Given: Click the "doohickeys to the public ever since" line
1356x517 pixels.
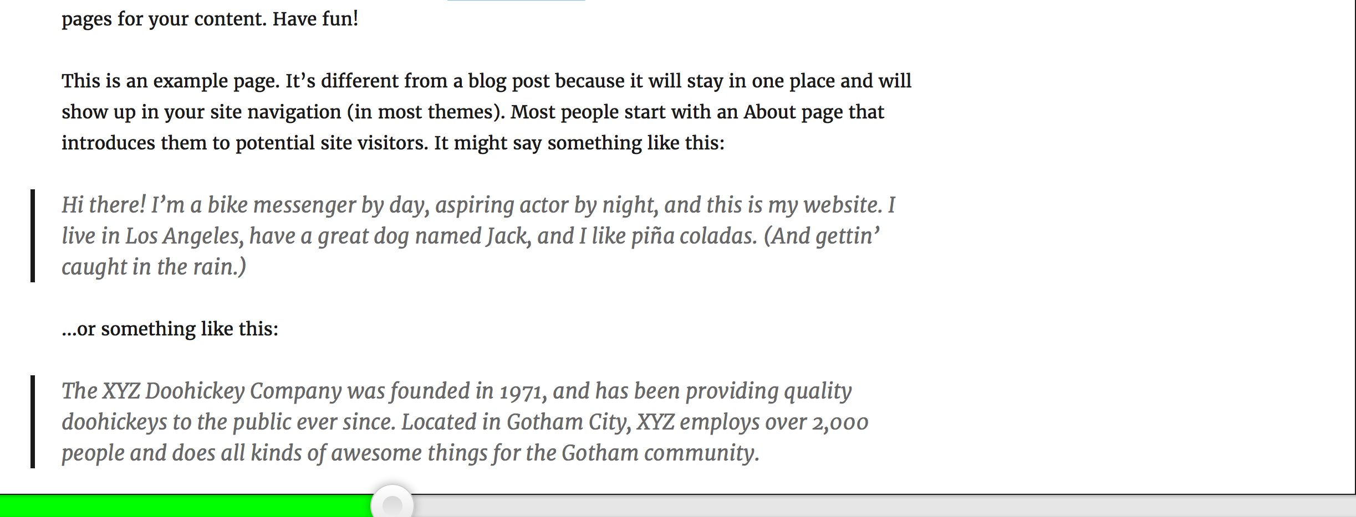Looking at the screenshot, I should pyautogui.click(x=465, y=422).
